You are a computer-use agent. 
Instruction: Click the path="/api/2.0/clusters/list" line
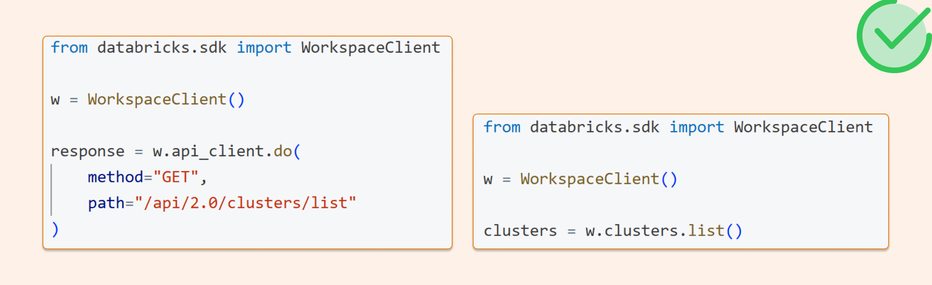coord(222,203)
